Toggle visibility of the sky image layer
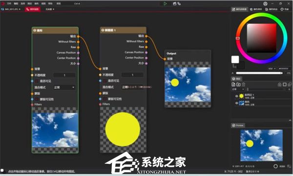The image size is (293, 176). (x=236, y=103)
